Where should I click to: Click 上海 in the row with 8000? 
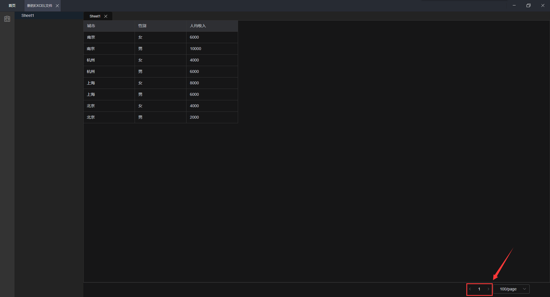tap(91, 83)
